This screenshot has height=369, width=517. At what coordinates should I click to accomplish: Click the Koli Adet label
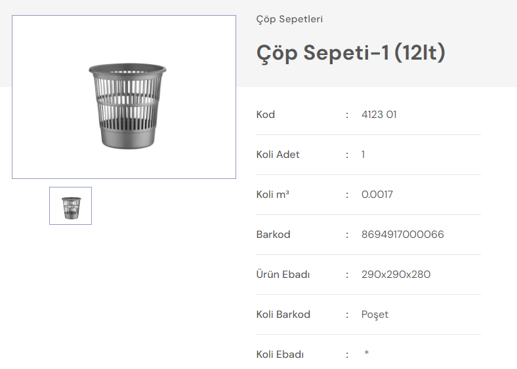(278, 155)
